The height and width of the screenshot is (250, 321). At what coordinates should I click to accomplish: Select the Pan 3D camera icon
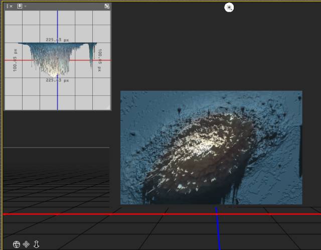[27, 244]
